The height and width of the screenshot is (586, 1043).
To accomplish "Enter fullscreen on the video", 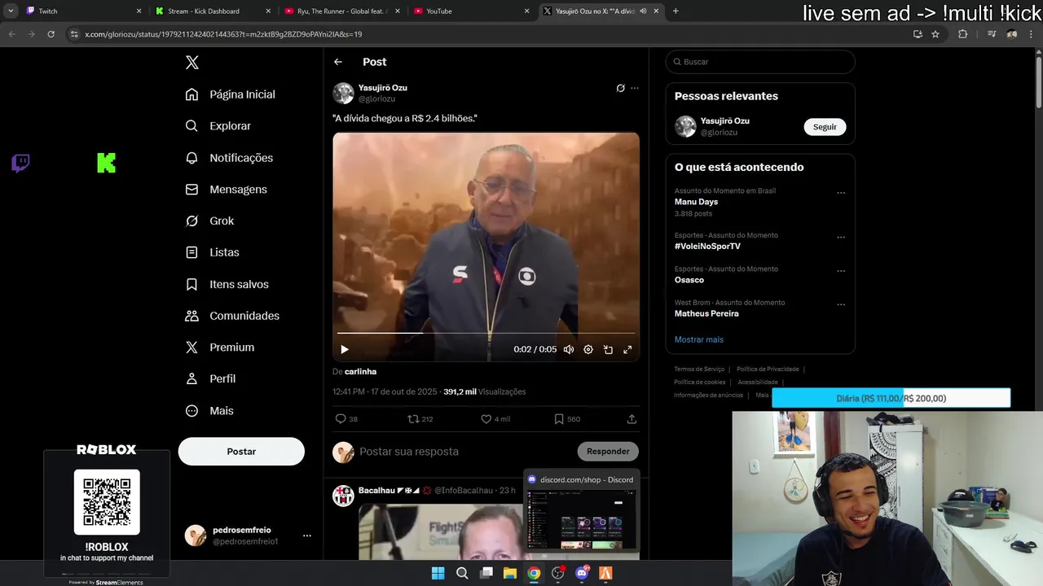I will coord(627,349).
